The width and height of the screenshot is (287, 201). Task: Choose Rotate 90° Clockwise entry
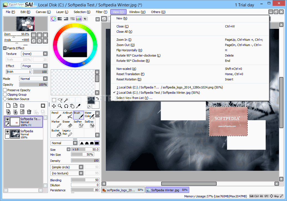[190, 61]
